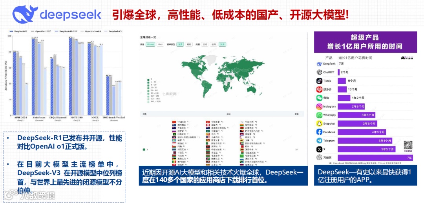The height and width of the screenshot is (203, 424).
Task: Click the 中国大陆 flag icon
Action: (174, 122)
